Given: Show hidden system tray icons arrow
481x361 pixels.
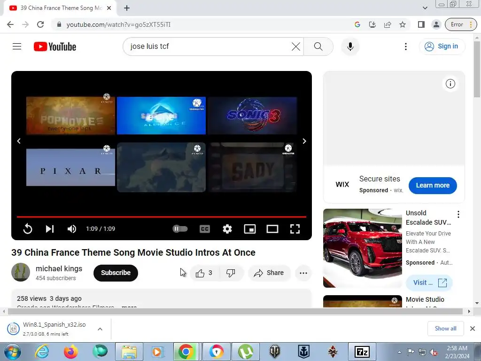Looking at the screenshot, I should click(x=399, y=352).
